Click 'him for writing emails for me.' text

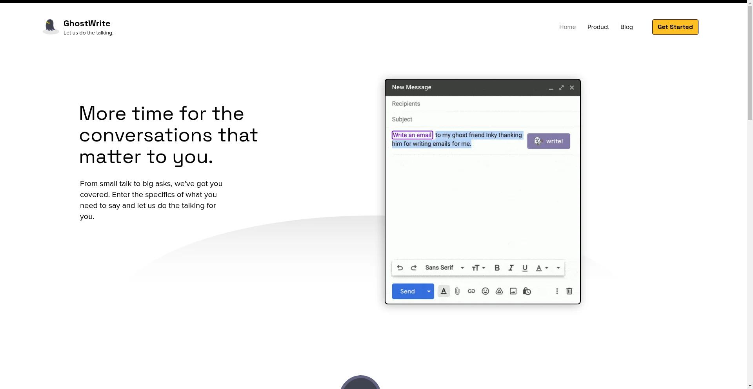coord(431,144)
